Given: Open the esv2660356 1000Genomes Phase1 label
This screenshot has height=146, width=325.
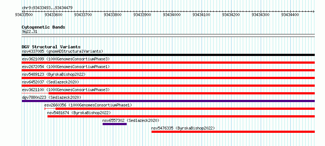Looking at the screenshot, I should point(88,105).
